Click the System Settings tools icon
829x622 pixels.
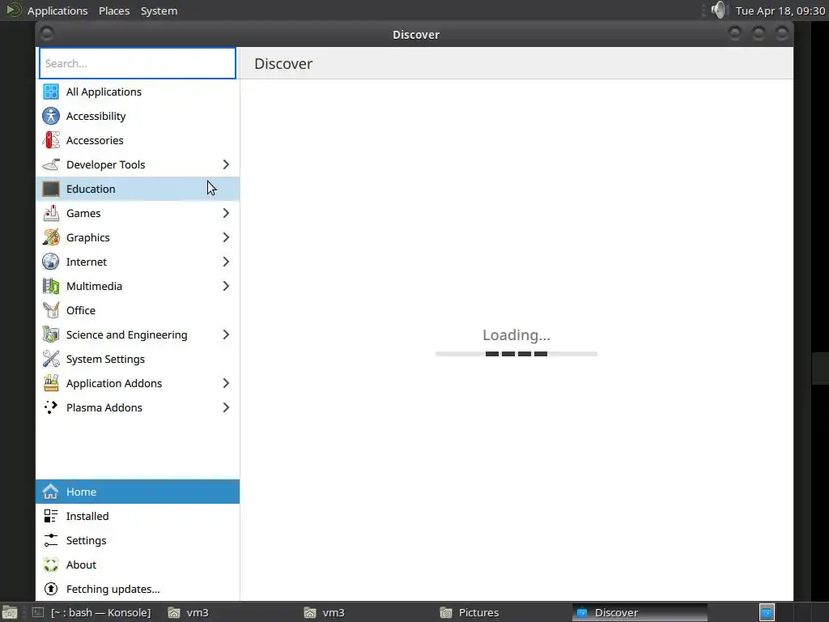pyautogui.click(x=51, y=359)
